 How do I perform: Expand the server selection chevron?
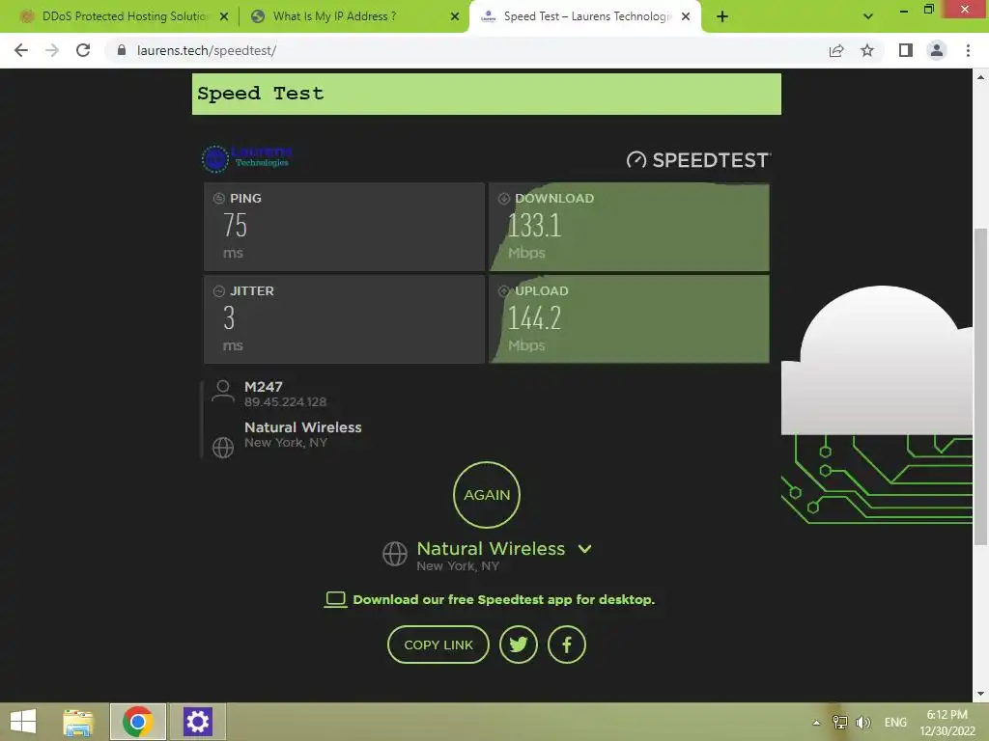[584, 549]
